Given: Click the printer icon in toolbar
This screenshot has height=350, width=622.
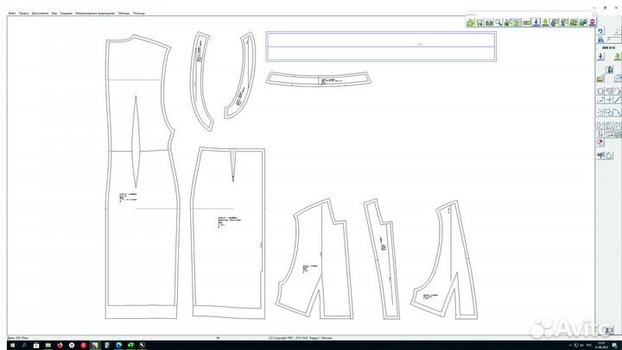Looking at the screenshot, I should (x=489, y=23).
